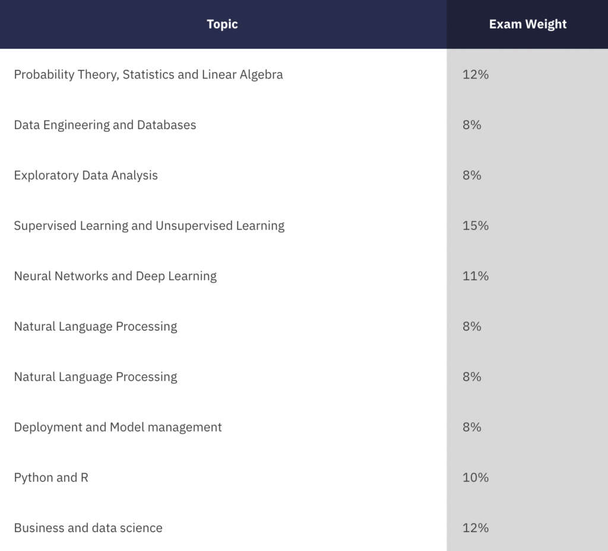Select the Python and R topic

point(51,478)
